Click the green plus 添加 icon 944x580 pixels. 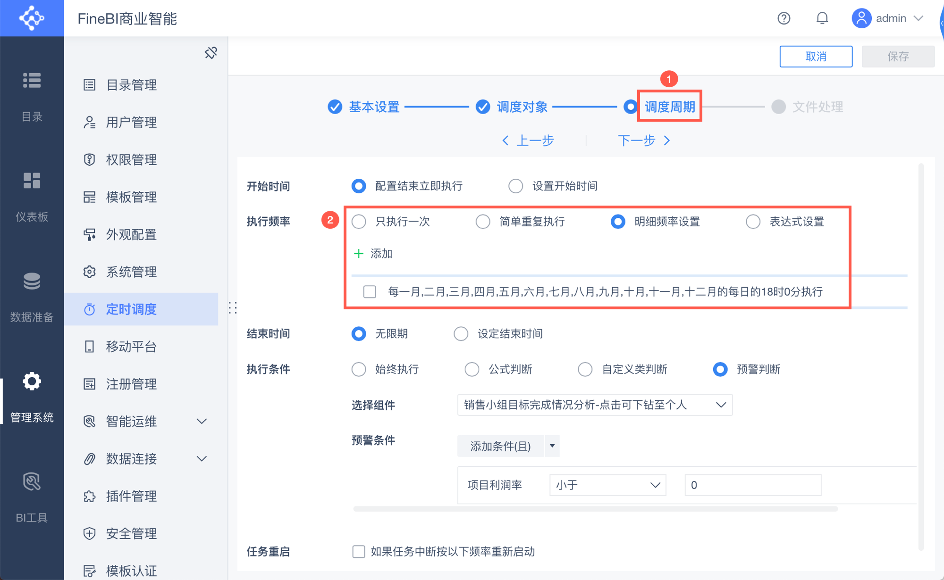click(x=359, y=254)
